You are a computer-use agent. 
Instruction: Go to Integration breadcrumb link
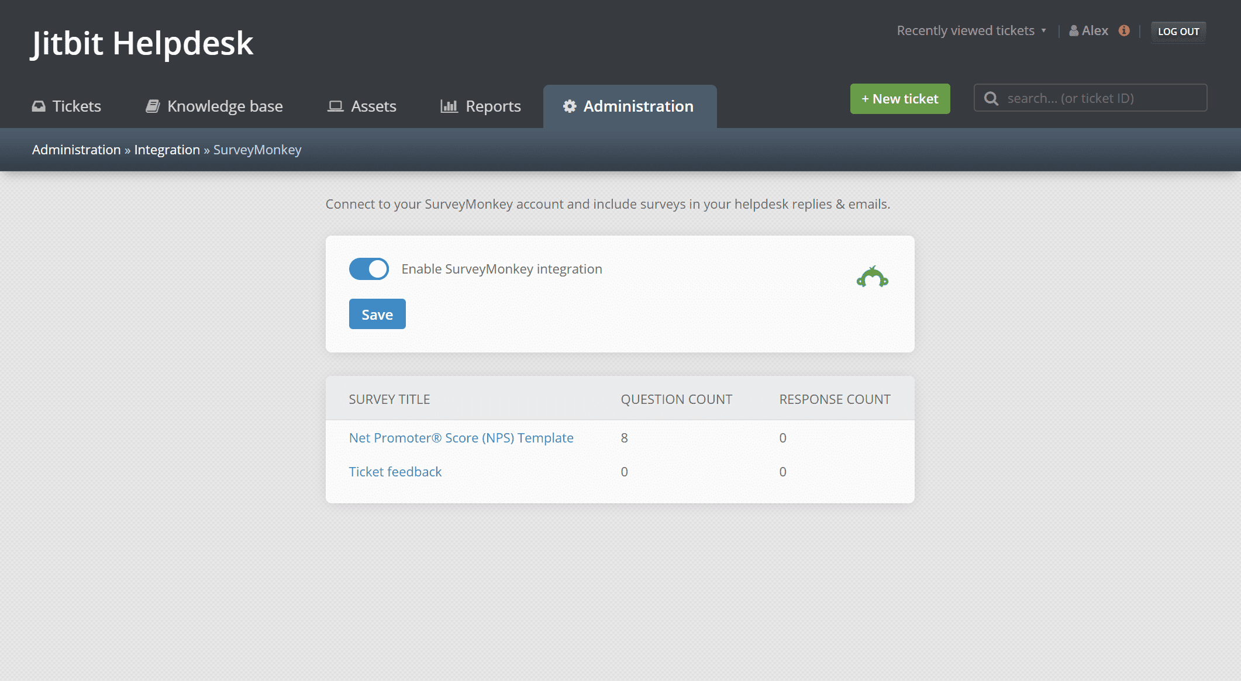tap(167, 150)
